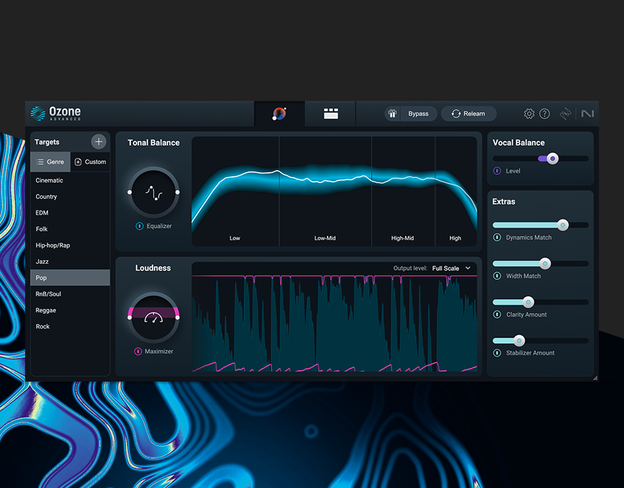
Task: Click the Maximizer knob in Loudness
Action: tap(153, 317)
